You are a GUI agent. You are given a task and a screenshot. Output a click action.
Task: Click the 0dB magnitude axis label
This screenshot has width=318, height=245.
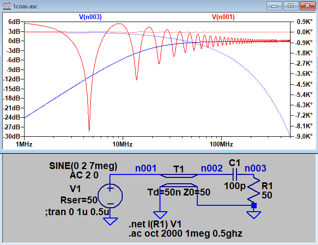(14, 41)
